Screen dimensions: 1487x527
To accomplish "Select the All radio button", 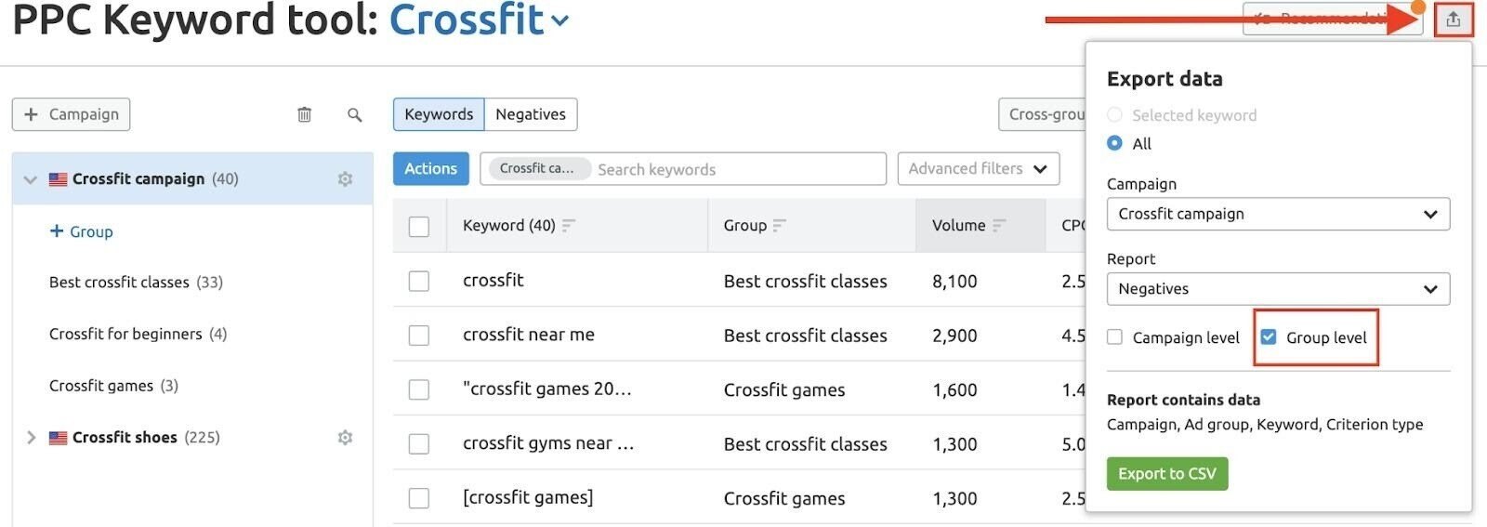I will point(1114,143).
